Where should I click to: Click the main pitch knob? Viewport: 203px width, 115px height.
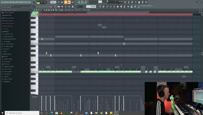click(34, 6)
